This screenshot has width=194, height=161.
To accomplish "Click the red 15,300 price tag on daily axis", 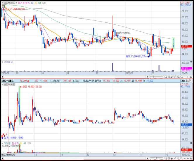I will (x=186, y=46).
